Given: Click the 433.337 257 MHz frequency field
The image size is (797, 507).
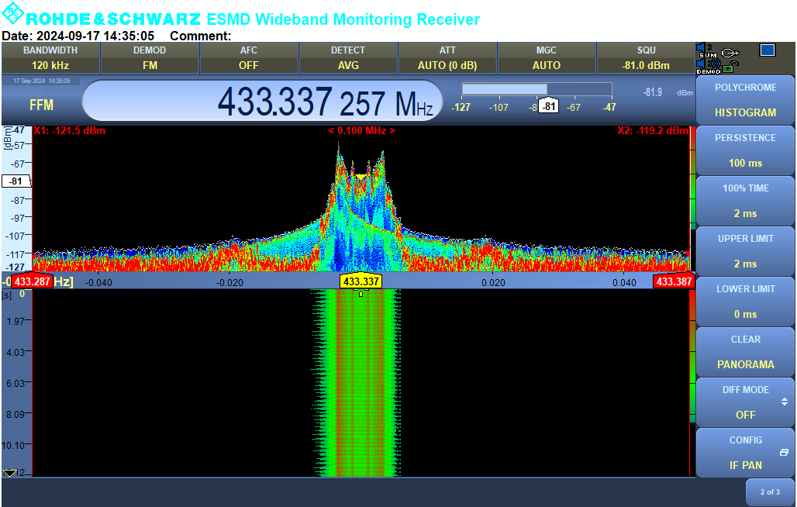Looking at the screenshot, I should coord(262,101).
